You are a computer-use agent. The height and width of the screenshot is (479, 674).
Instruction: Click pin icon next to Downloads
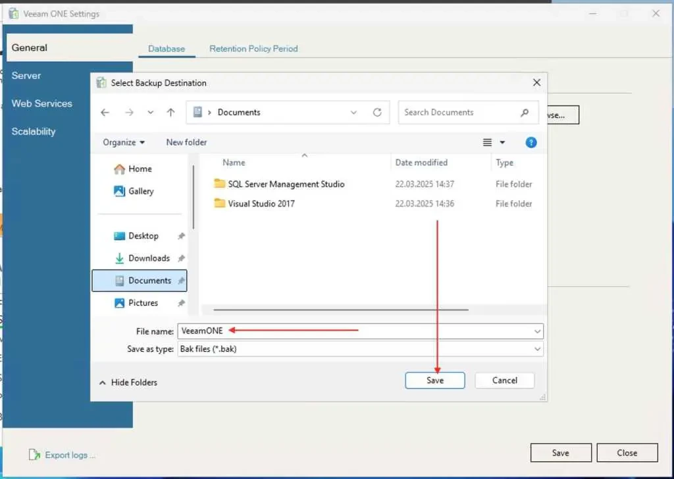tap(182, 258)
